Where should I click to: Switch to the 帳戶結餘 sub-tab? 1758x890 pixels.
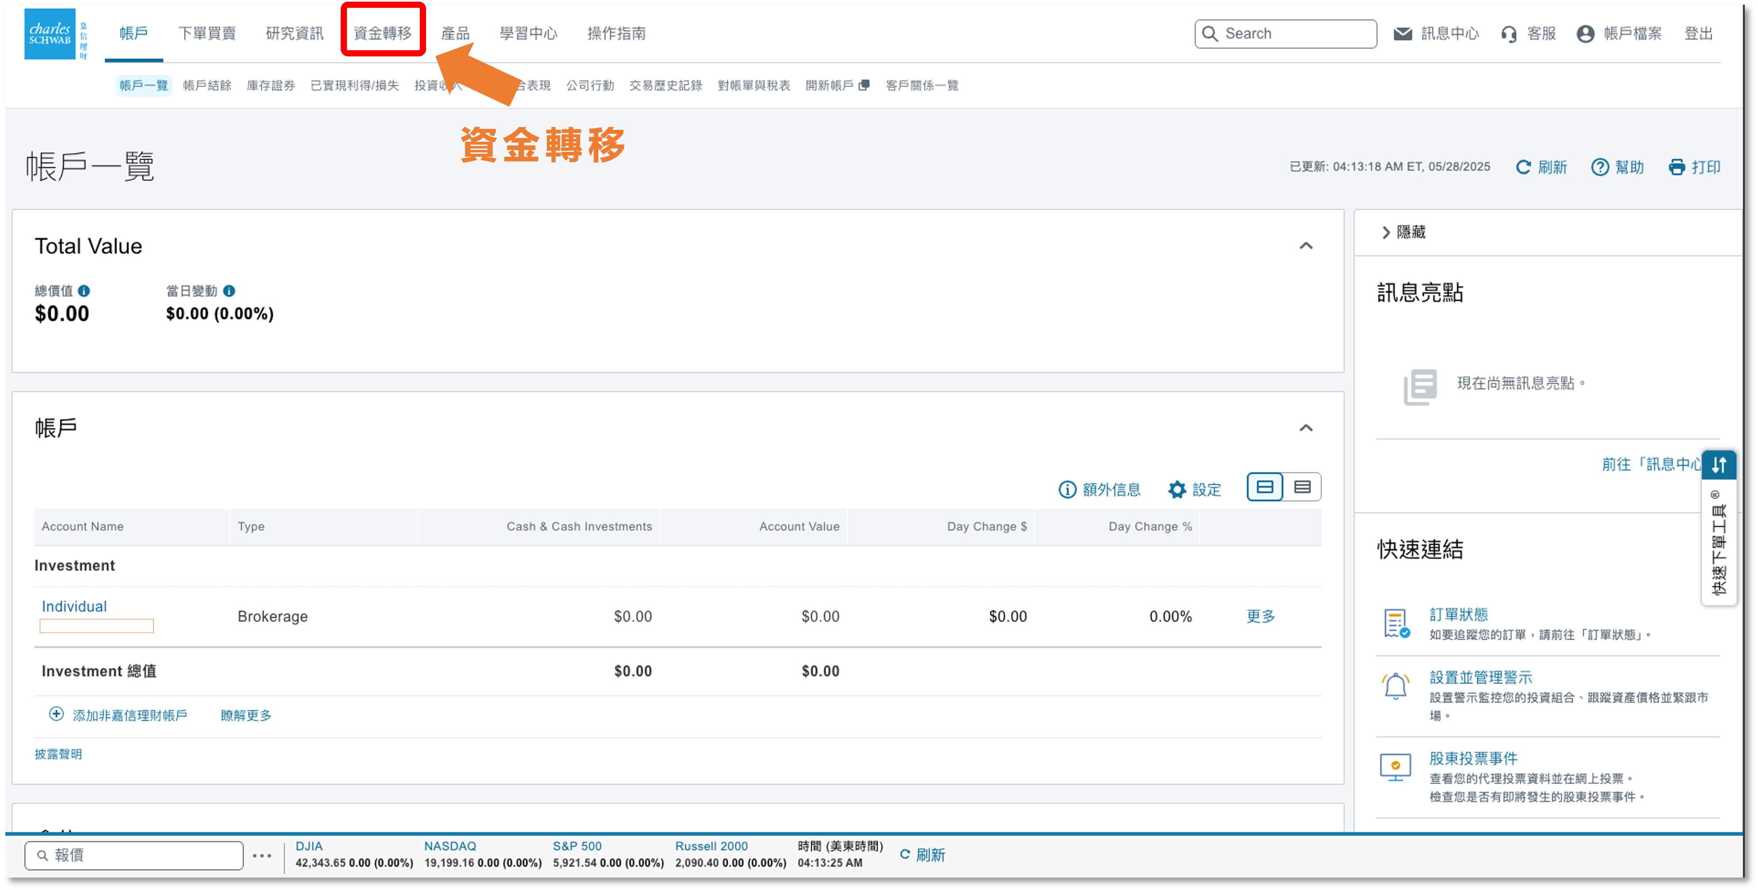(207, 85)
